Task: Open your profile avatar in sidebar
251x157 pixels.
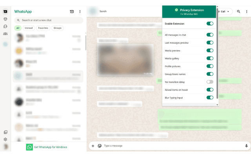Action: pos(6,146)
